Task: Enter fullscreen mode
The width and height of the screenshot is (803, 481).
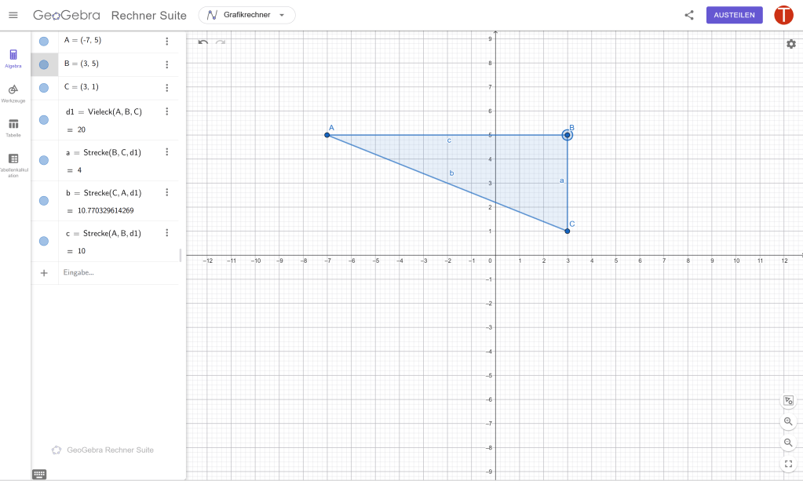Action: click(x=789, y=464)
